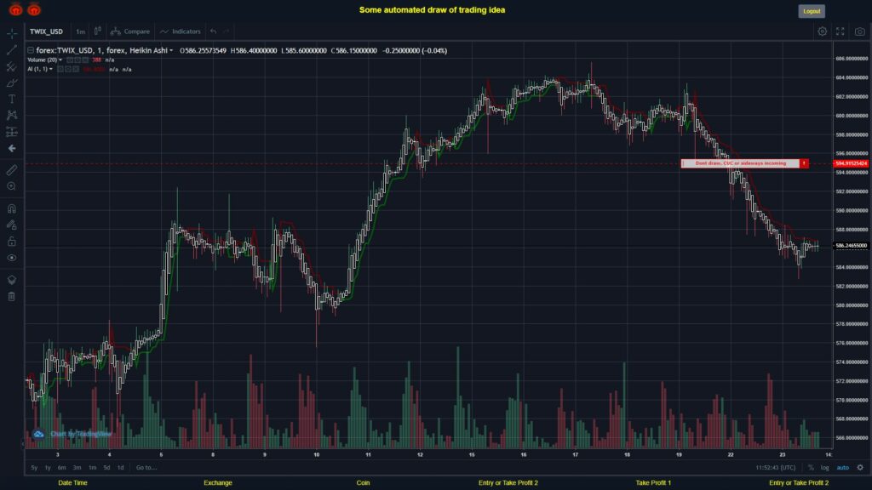Select the 1y time range
Image resolution: width=872 pixels, height=490 pixels.
[48, 468]
